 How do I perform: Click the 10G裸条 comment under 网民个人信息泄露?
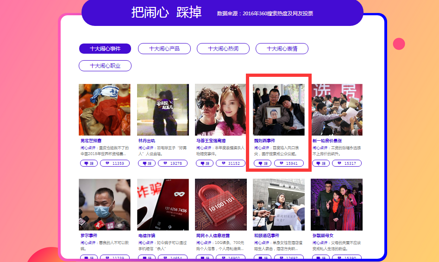coord(220,246)
